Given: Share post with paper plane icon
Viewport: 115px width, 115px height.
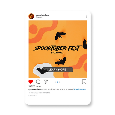Looking at the screenshot, I should [46, 82].
